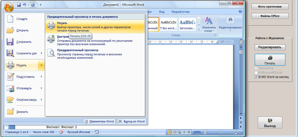
Task: Choose Открыть (Open) in Office menu
Action: (x=25, y=30)
